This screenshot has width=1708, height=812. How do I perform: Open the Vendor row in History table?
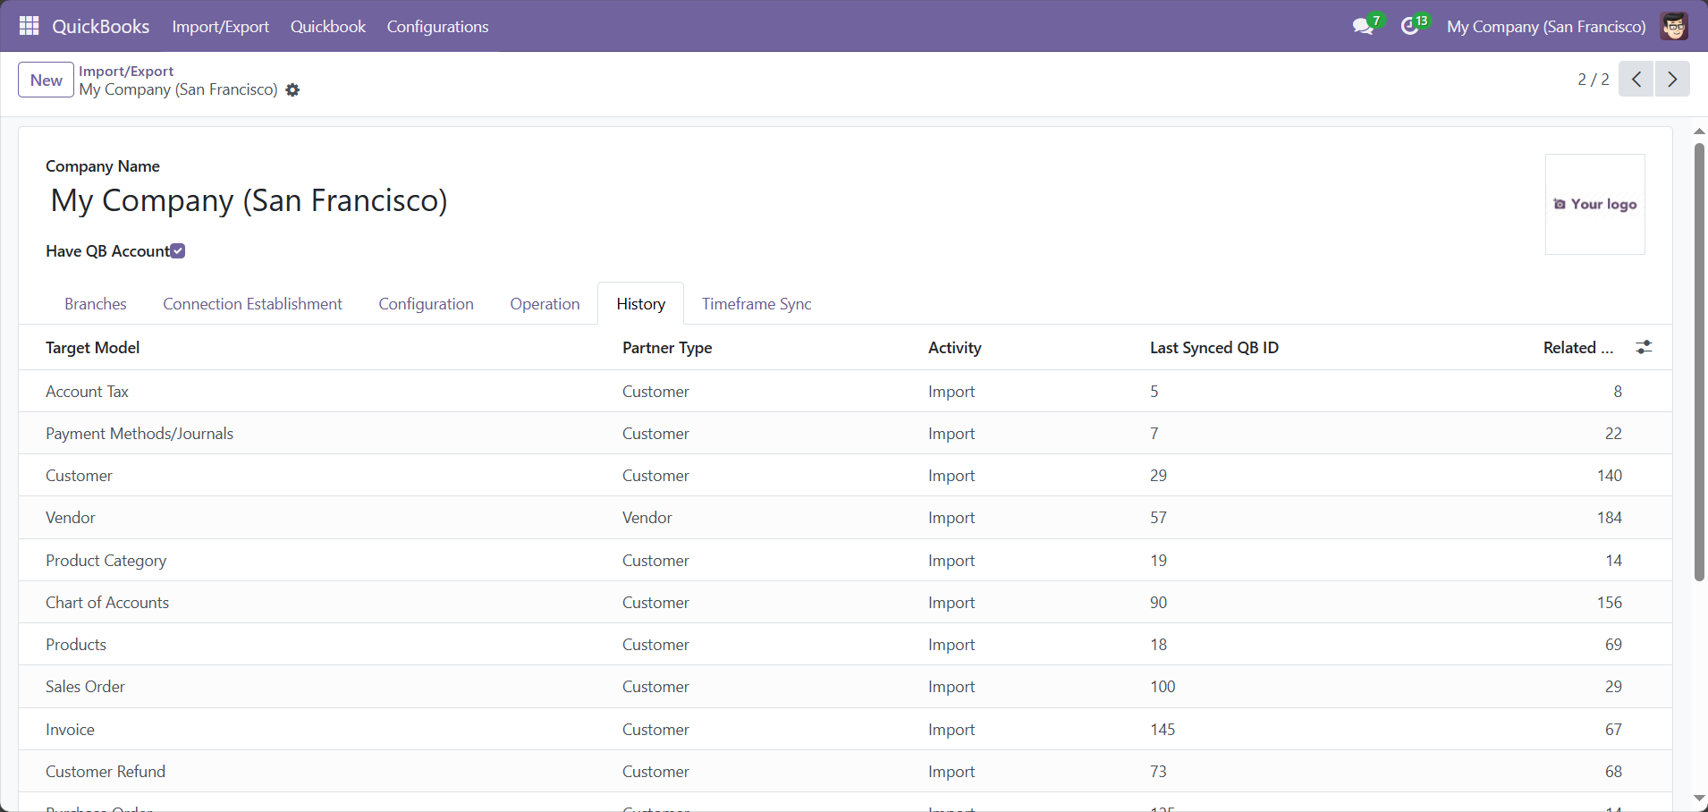click(70, 517)
